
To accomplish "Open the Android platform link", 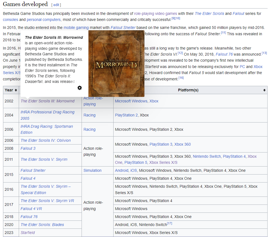I will [122, 170].
